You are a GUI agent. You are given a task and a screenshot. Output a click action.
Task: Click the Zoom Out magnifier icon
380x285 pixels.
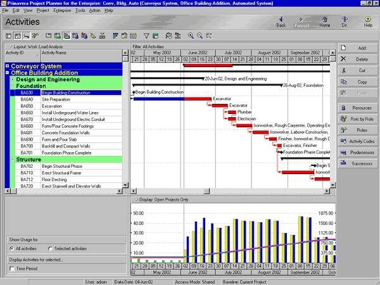click(x=199, y=36)
